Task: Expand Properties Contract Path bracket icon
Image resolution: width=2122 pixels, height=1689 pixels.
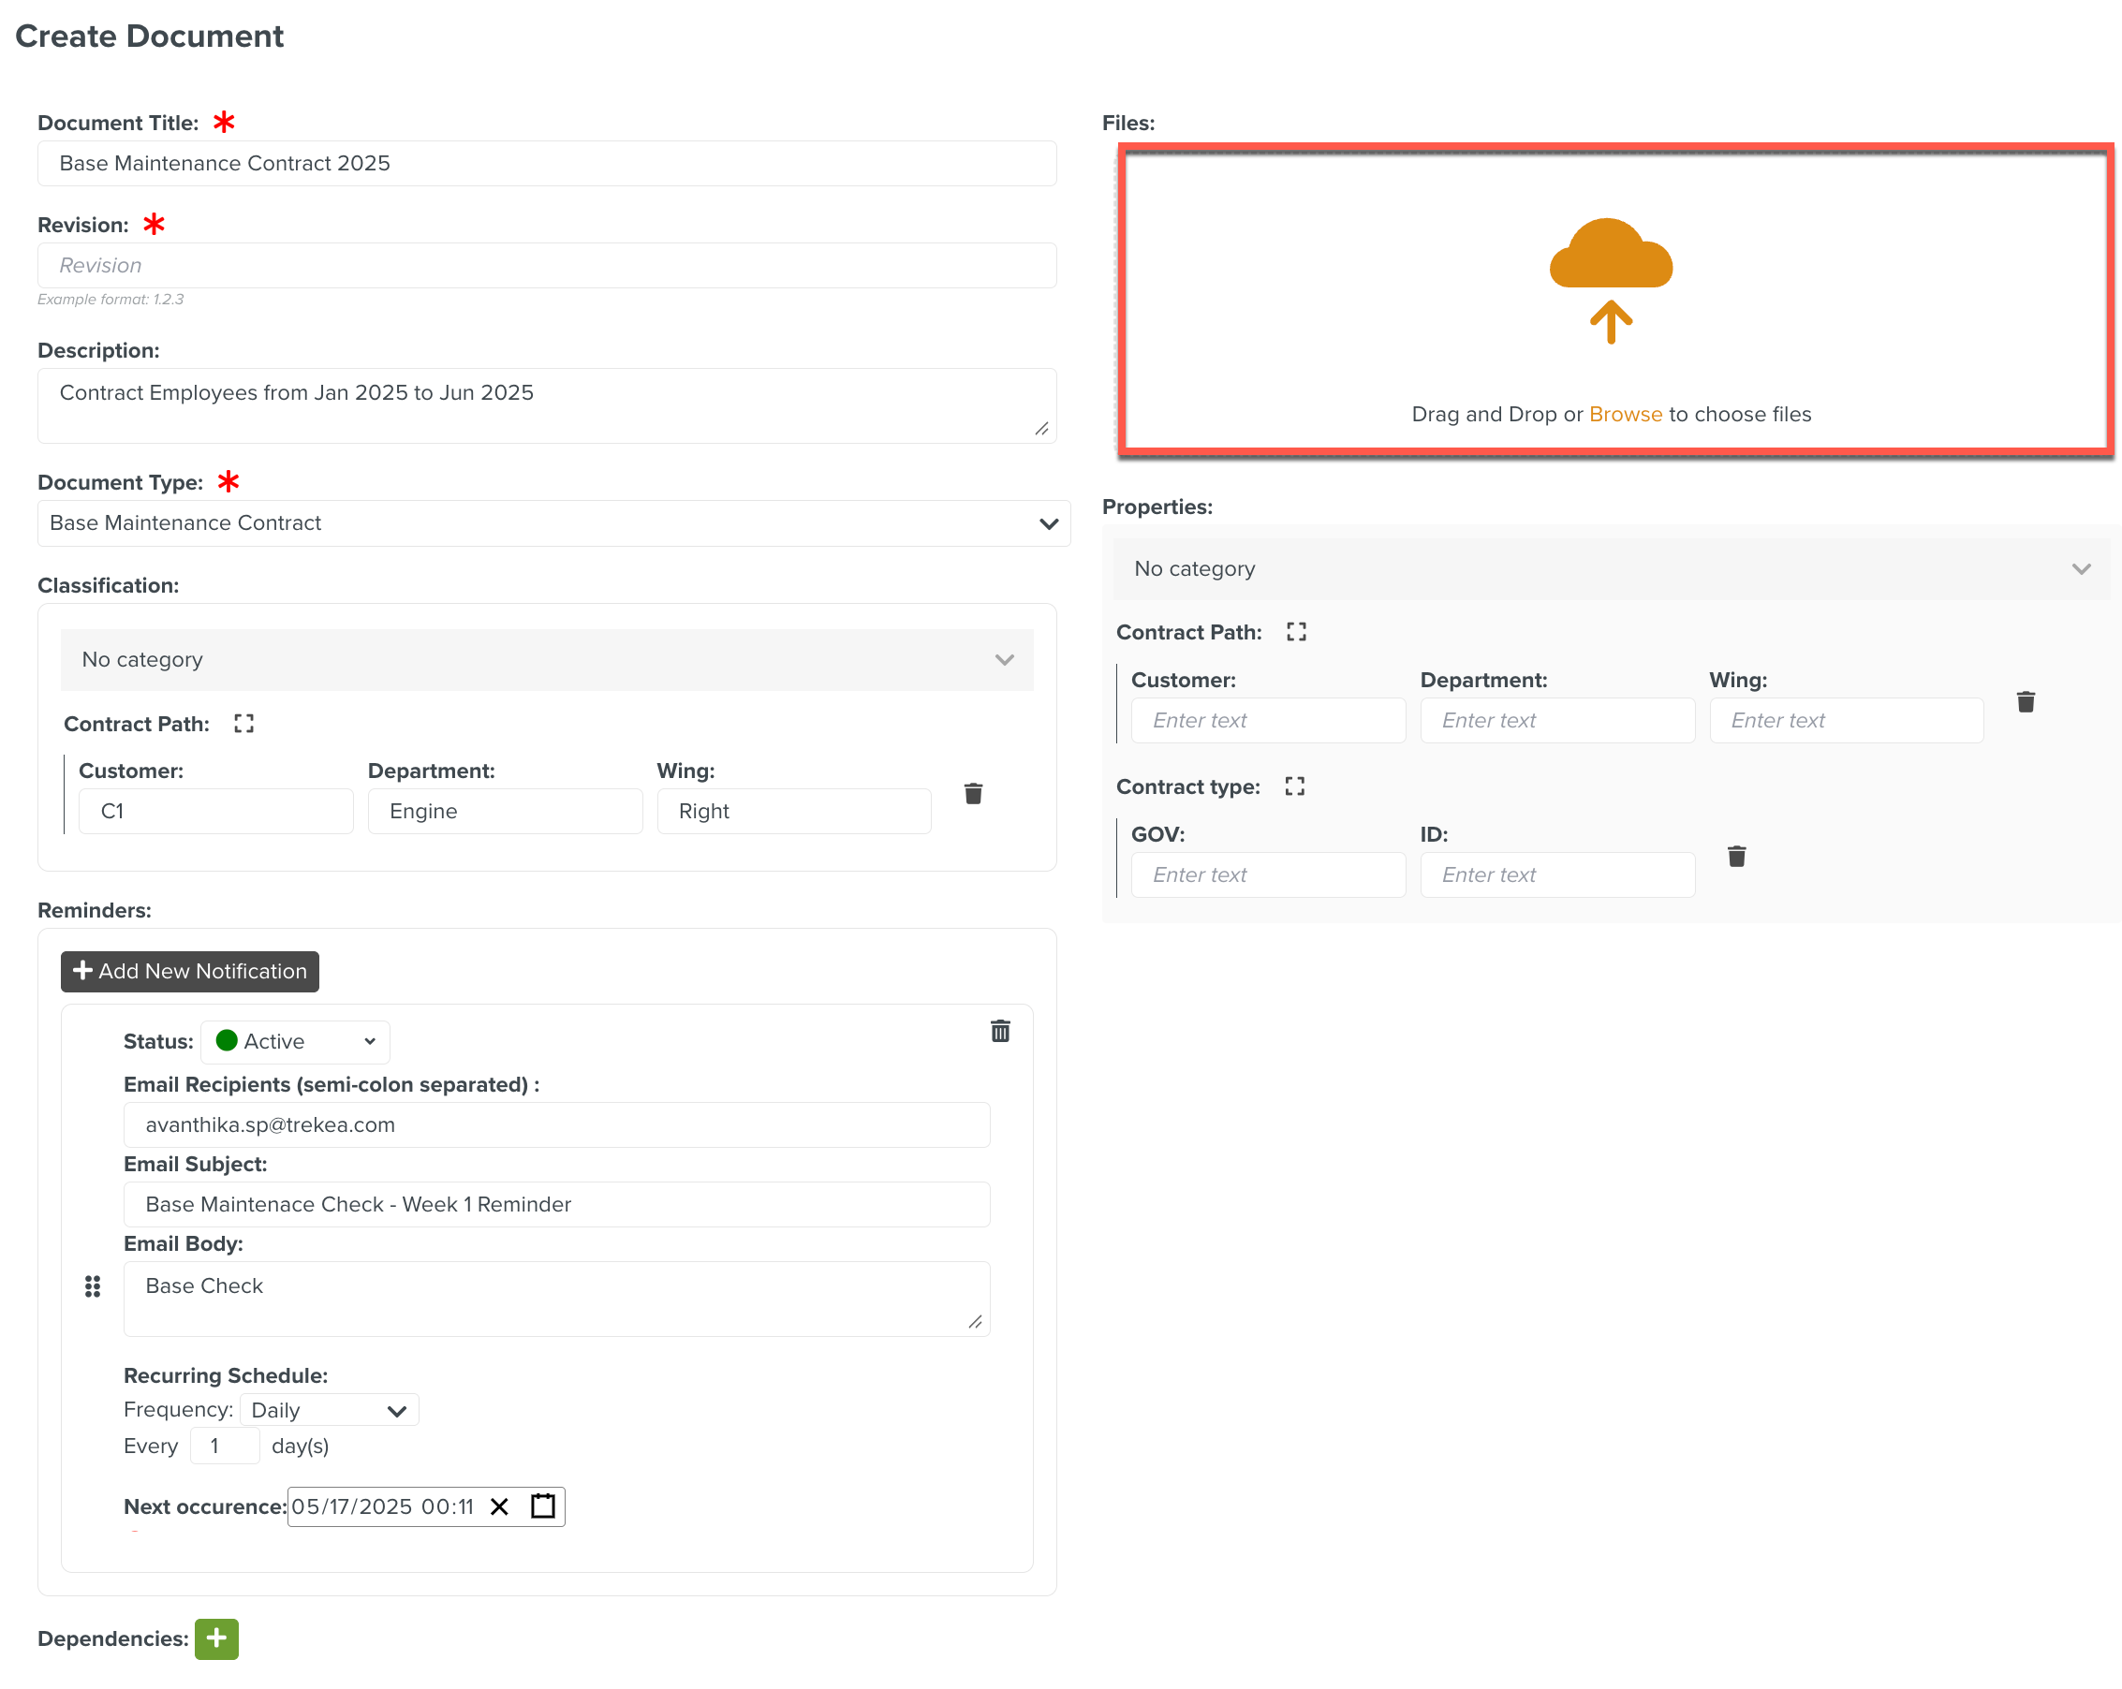Action: coord(1295,632)
